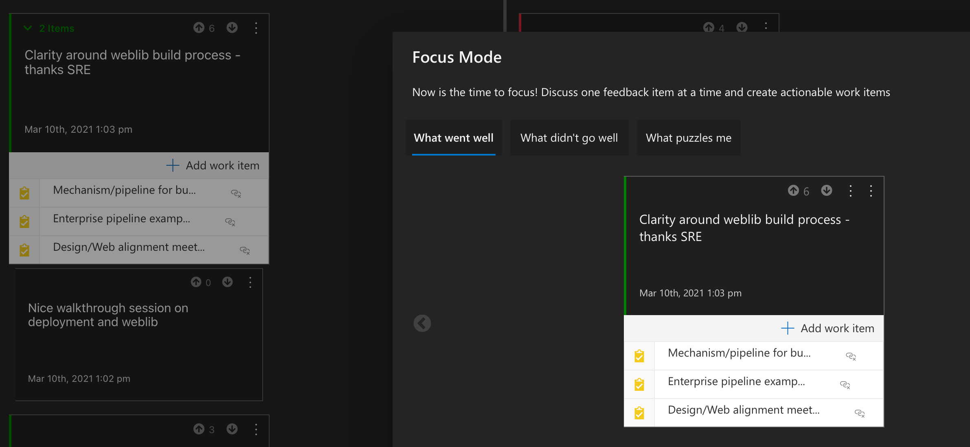Upvote the Nice walkthrough session card
This screenshot has width=970, height=447.
pyautogui.click(x=197, y=282)
